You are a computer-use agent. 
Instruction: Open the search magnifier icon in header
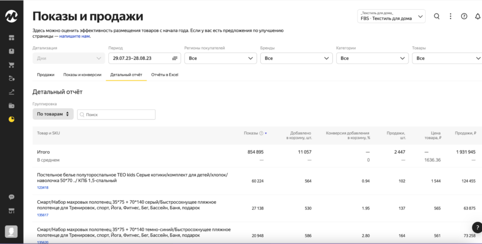tap(437, 16)
